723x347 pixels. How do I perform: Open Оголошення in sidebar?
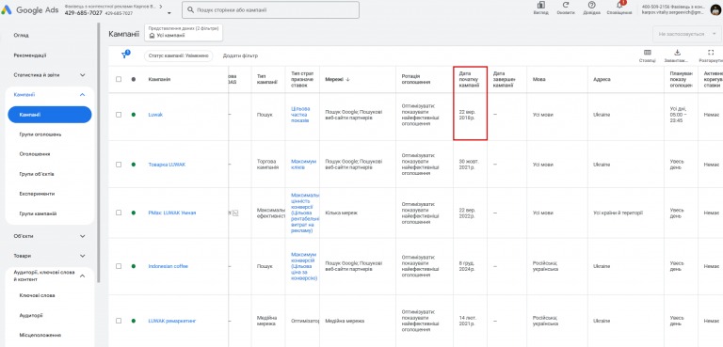tap(35, 154)
